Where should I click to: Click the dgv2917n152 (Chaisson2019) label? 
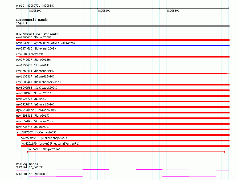click(x=37, y=110)
